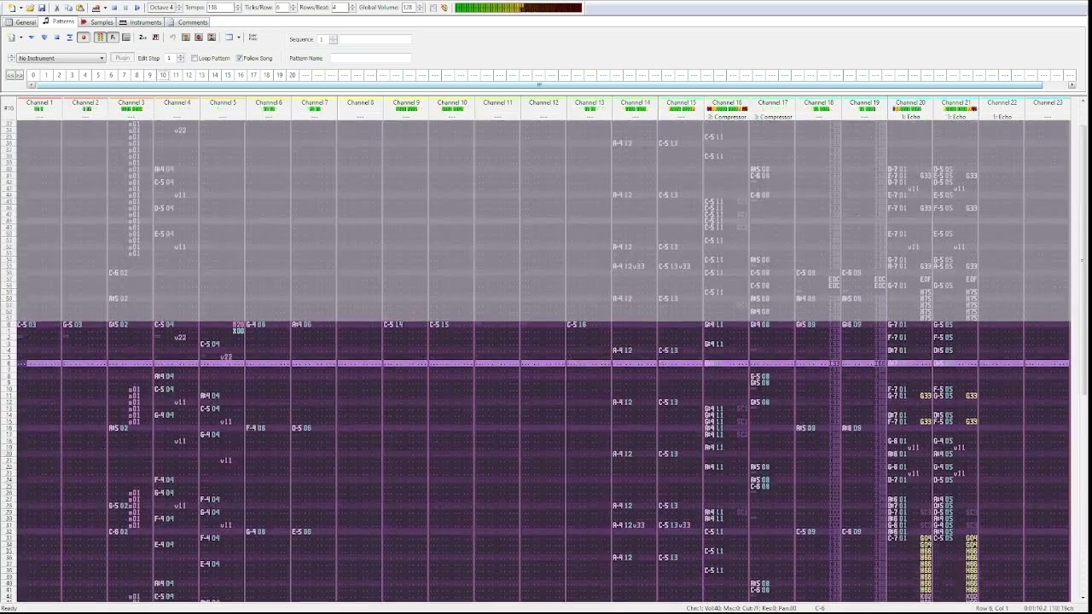Click the undo arrow icon
Image resolution: width=1092 pixels, height=614 pixels.
click(172, 38)
